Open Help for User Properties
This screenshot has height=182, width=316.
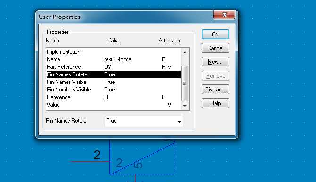click(215, 103)
